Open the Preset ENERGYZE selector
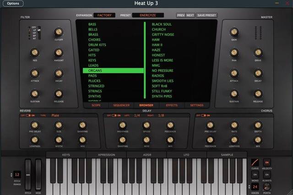Viewport: 293px width, 195px height. 148,15
